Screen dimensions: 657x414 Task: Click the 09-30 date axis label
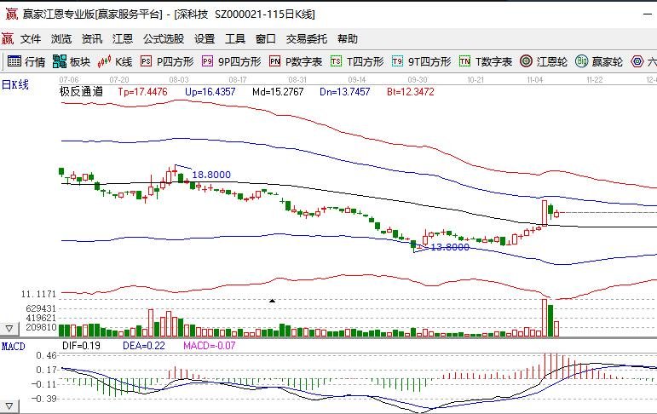pyautogui.click(x=418, y=79)
